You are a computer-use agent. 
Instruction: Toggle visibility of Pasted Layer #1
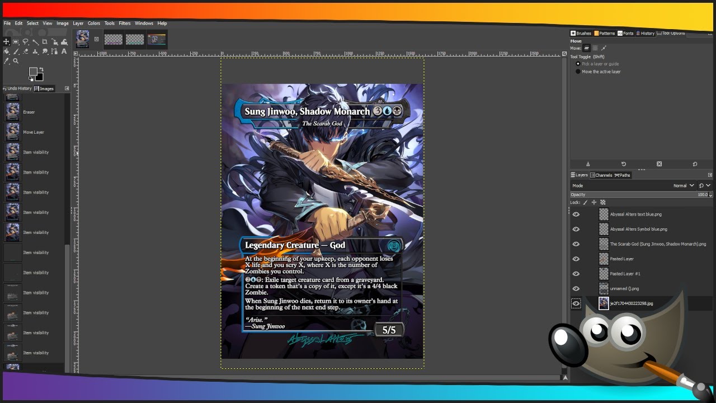point(576,274)
